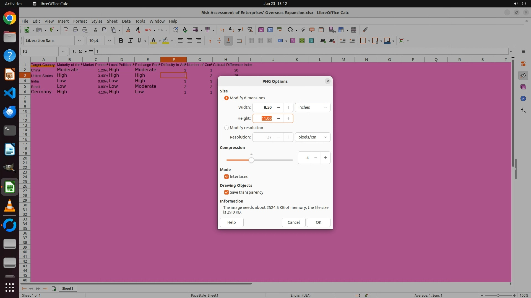Disable the Save transparency checkbox
Screen dimensions: 531x298
click(x=227, y=192)
